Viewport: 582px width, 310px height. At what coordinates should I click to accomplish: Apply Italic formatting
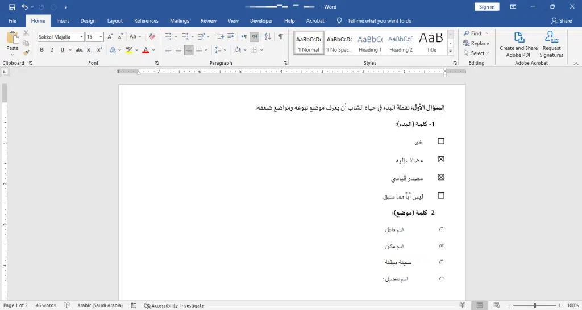click(x=52, y=50)
